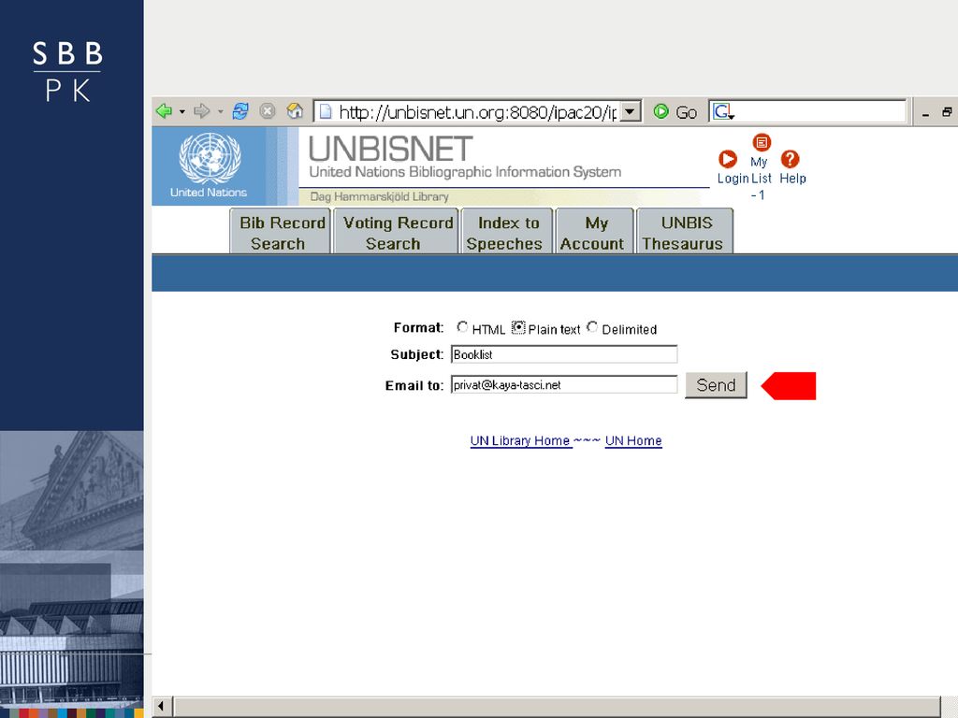The image size is (958, 718).
Task: Expand the address bar dropdown arrow
Action: click(x=631, y=112)
